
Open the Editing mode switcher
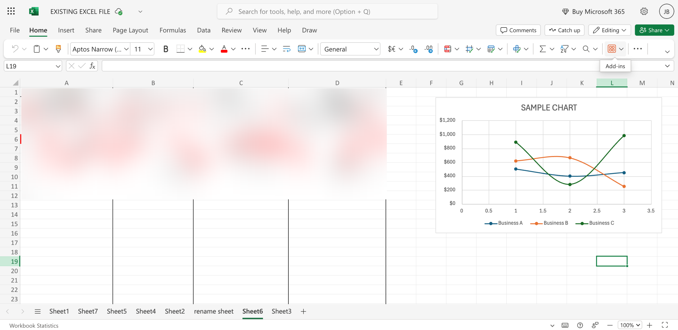pyautogui.click(x=609, y=30)
